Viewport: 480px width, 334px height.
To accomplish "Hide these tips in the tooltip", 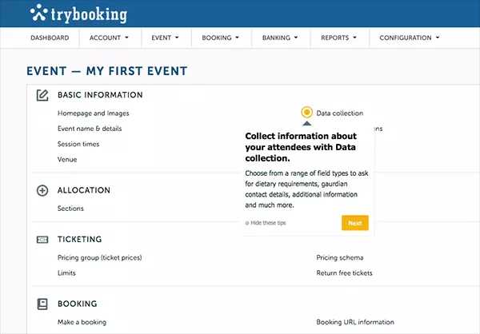I will [x=266, y=223].
